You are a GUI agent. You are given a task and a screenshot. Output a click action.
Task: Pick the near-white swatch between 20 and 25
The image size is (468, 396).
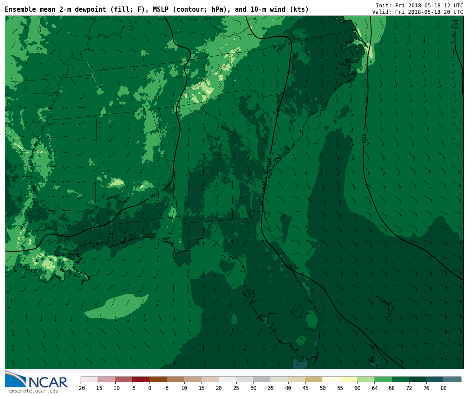tap(228, 380)
